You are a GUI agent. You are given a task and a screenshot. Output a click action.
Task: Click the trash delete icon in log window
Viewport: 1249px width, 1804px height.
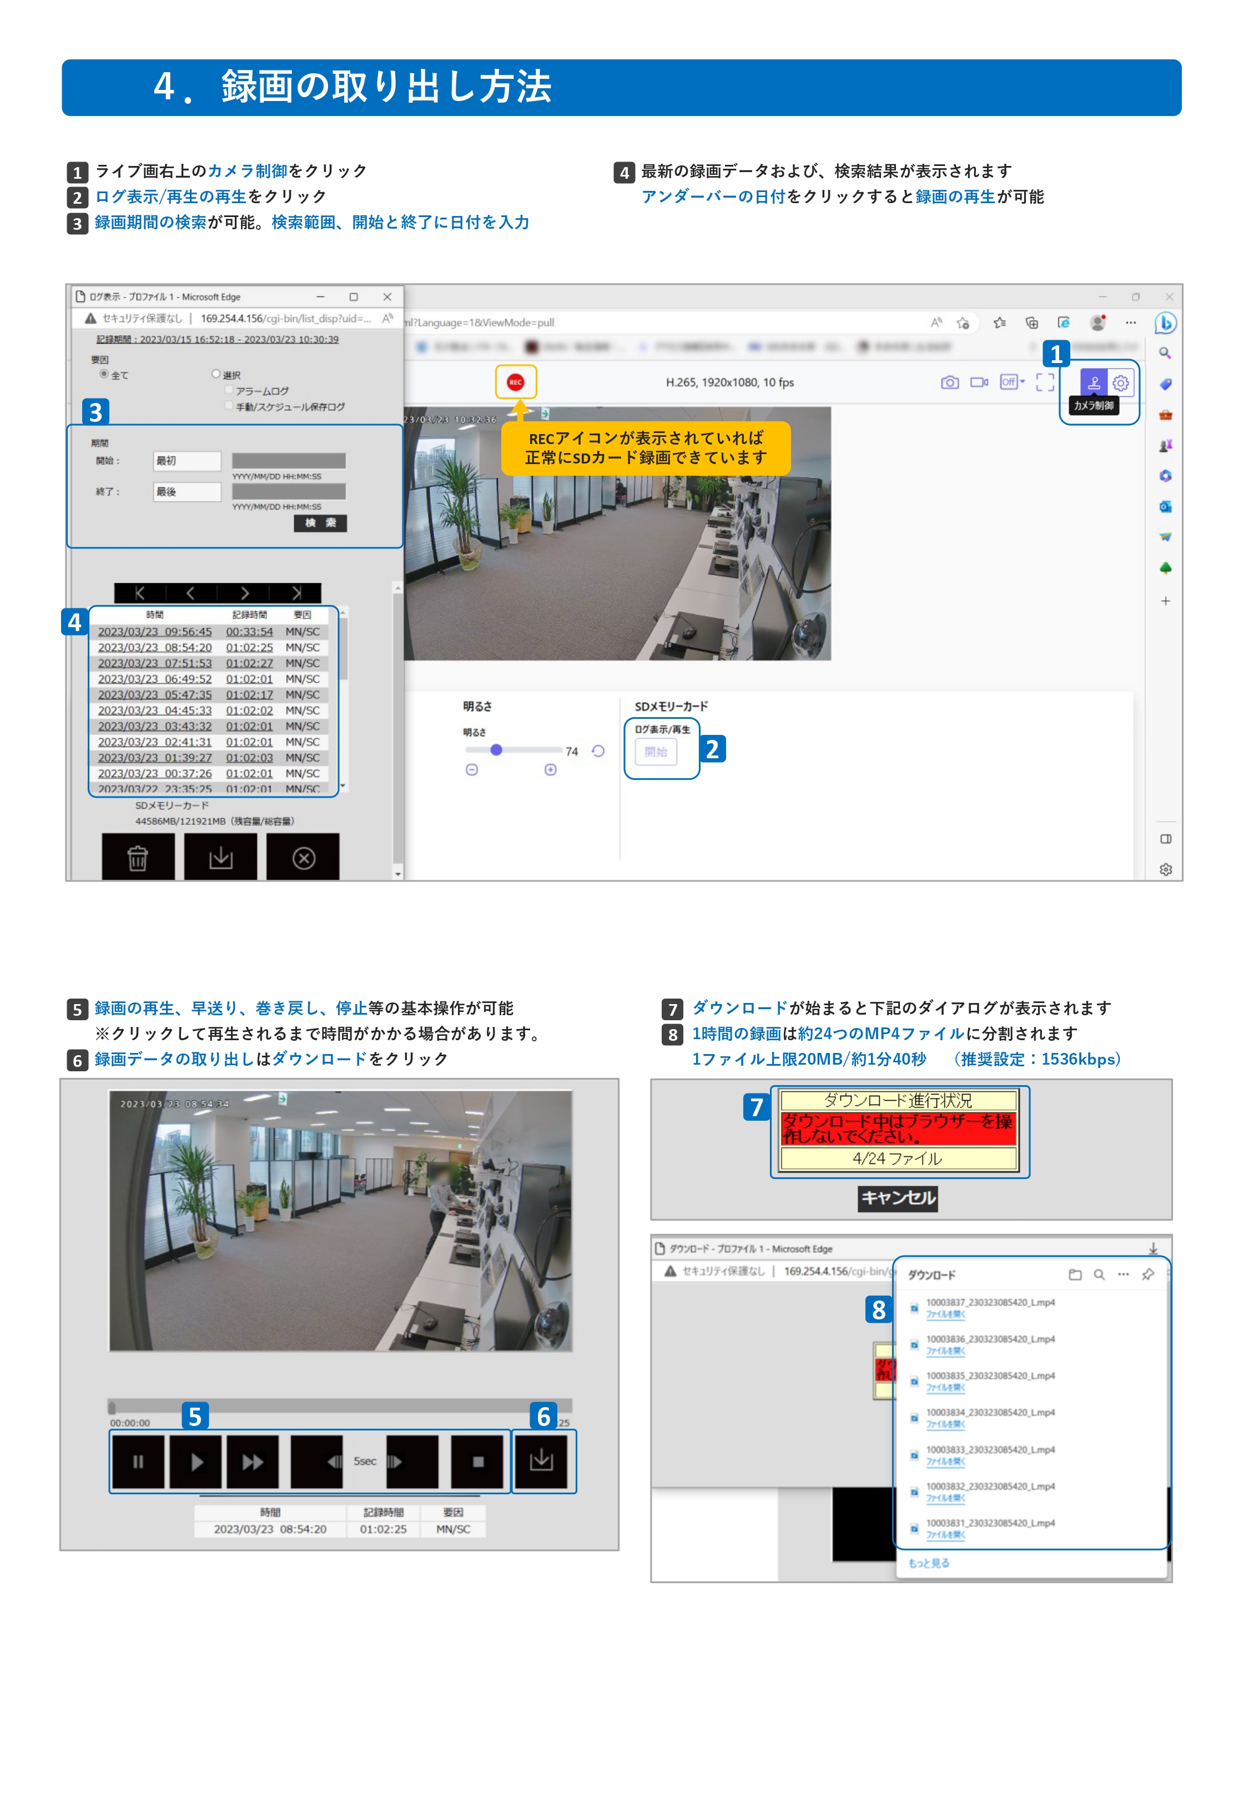pyautogui.click(x=138, y=858)
